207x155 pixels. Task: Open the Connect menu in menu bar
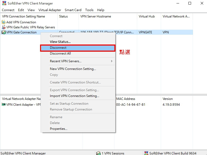8,10
